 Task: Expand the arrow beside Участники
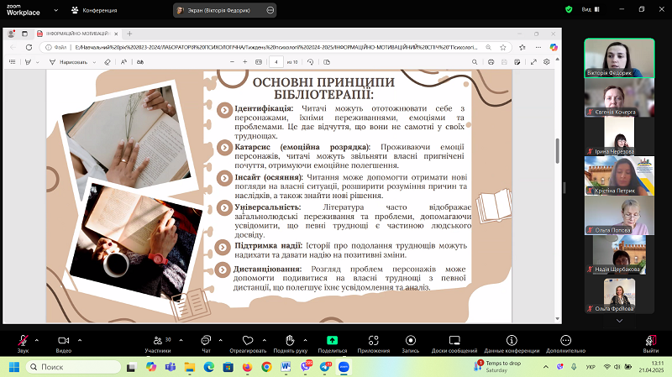(x=181, y=340)
